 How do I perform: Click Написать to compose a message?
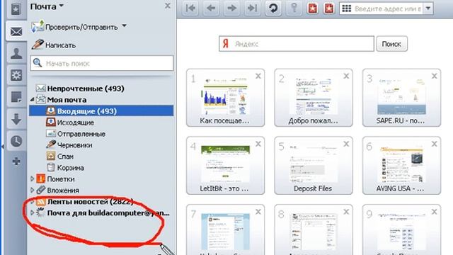coord(54,45)
